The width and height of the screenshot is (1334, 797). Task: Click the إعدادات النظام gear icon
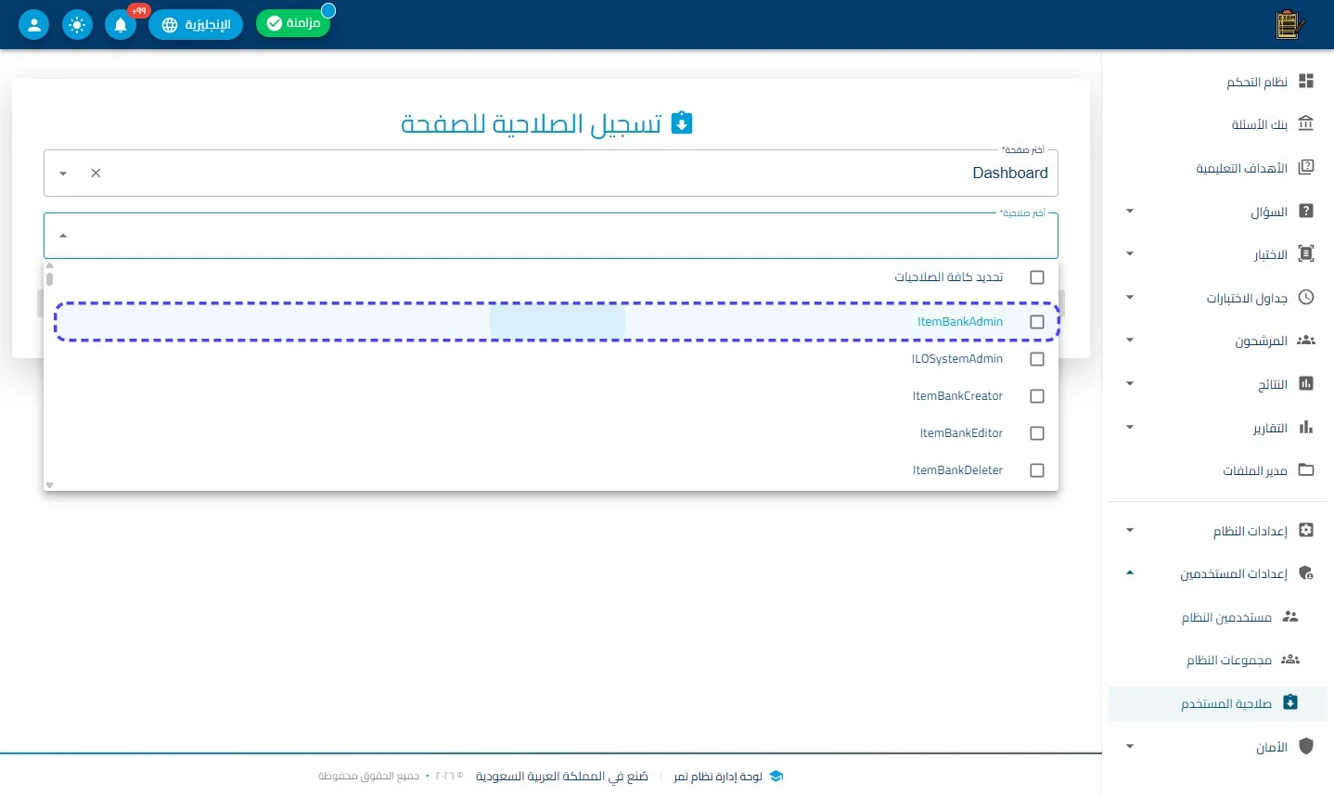tap(1306, 531)
